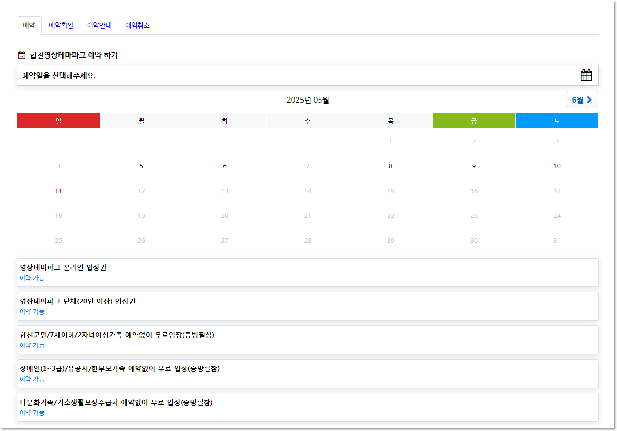
Task: Click disabled date 17 on the calendar
Action: pos(557,191)
